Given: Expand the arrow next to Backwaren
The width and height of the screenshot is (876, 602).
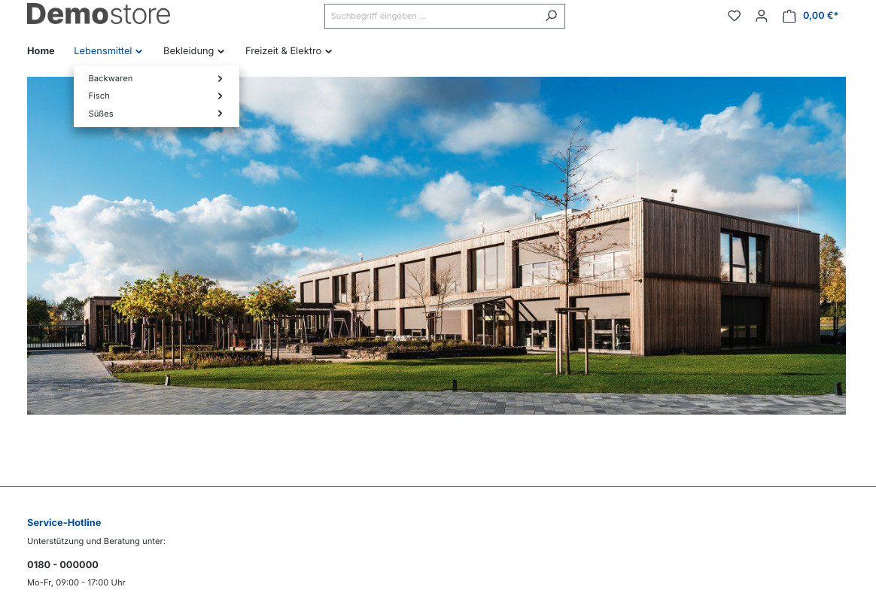Looking at the screenshot, I should [x=220, y=78].
